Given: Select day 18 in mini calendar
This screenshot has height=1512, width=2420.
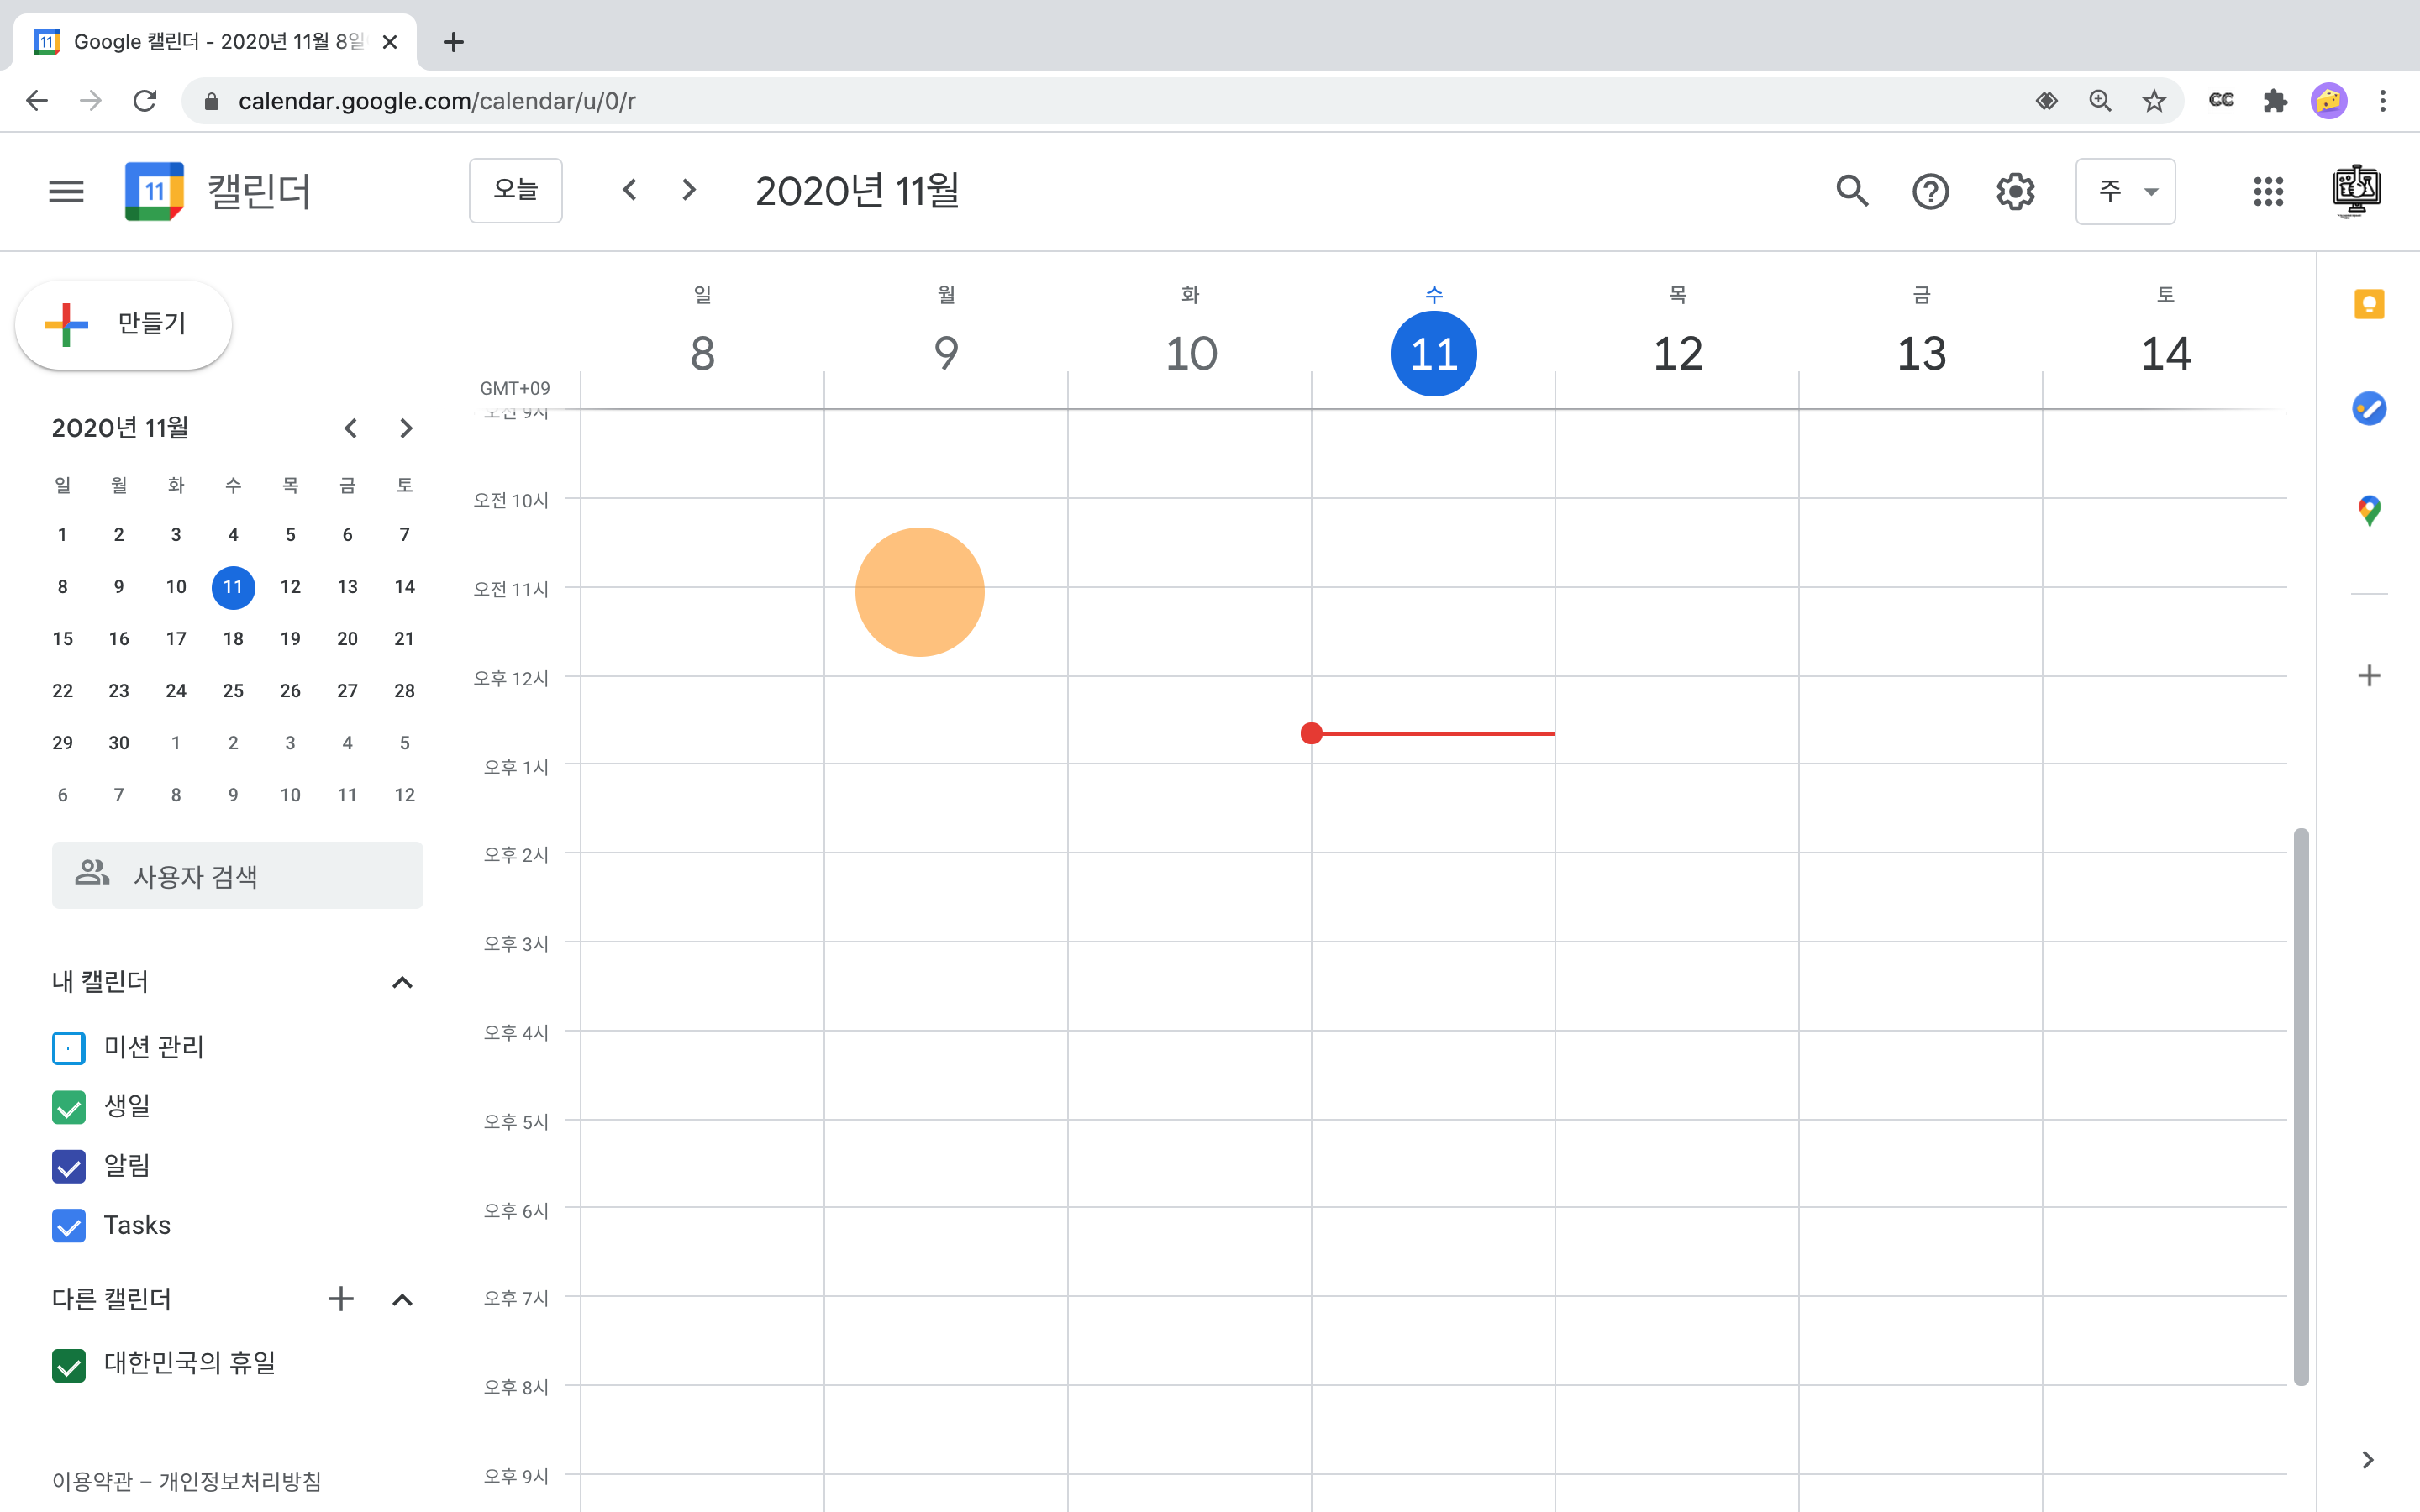Looking at the screenshot, I should [x=233, y=639].
